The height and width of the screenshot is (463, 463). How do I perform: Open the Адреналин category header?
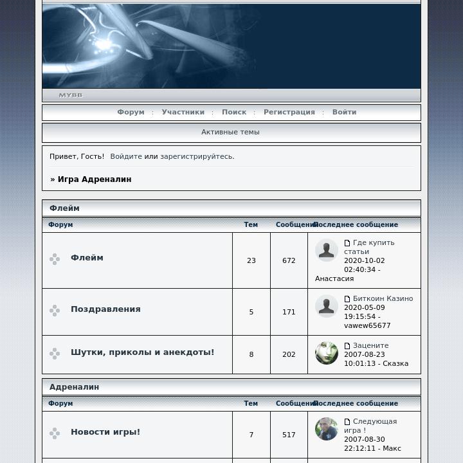[74, 387]
